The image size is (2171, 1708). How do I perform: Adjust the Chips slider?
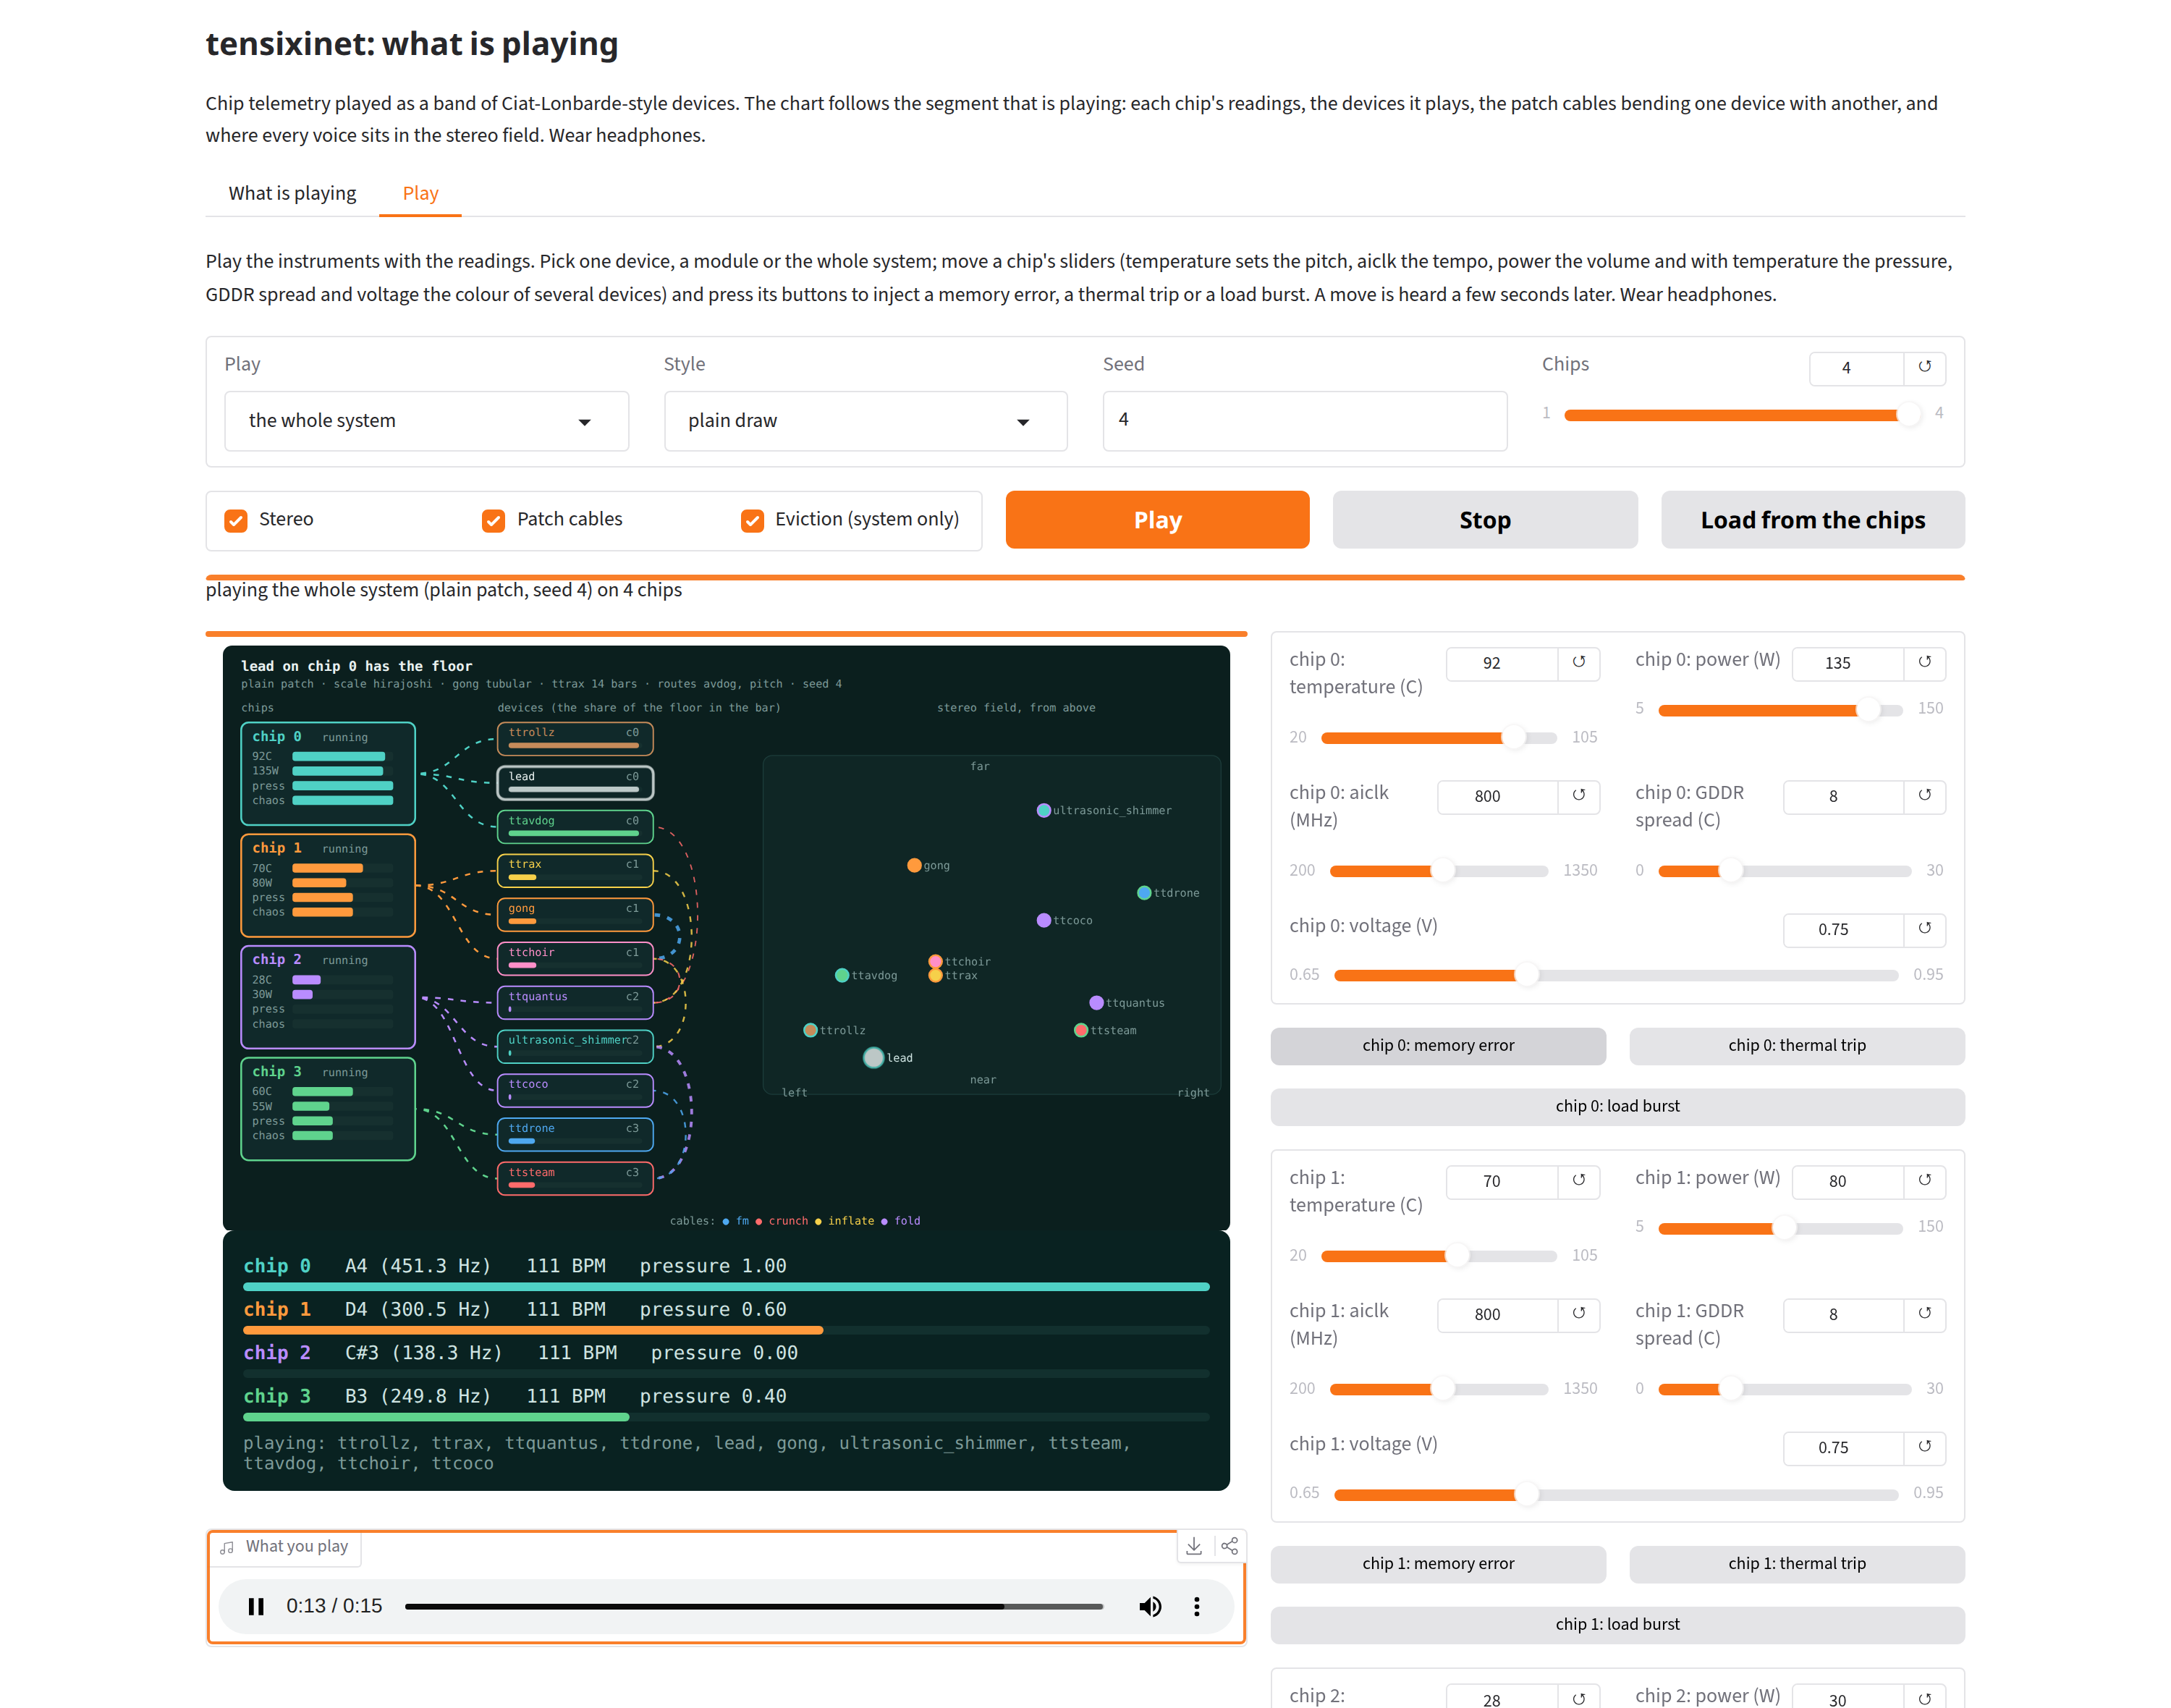tap(1742, 415)
